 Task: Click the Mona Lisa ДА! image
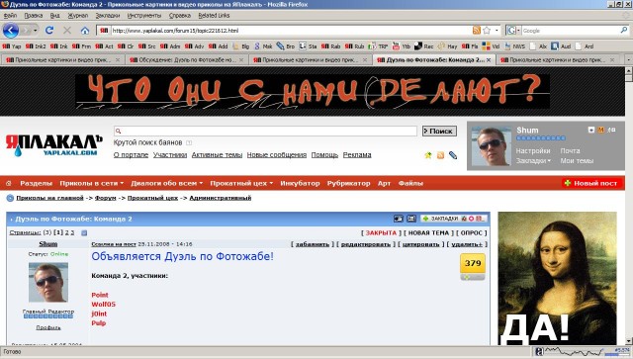click(557, 279)
